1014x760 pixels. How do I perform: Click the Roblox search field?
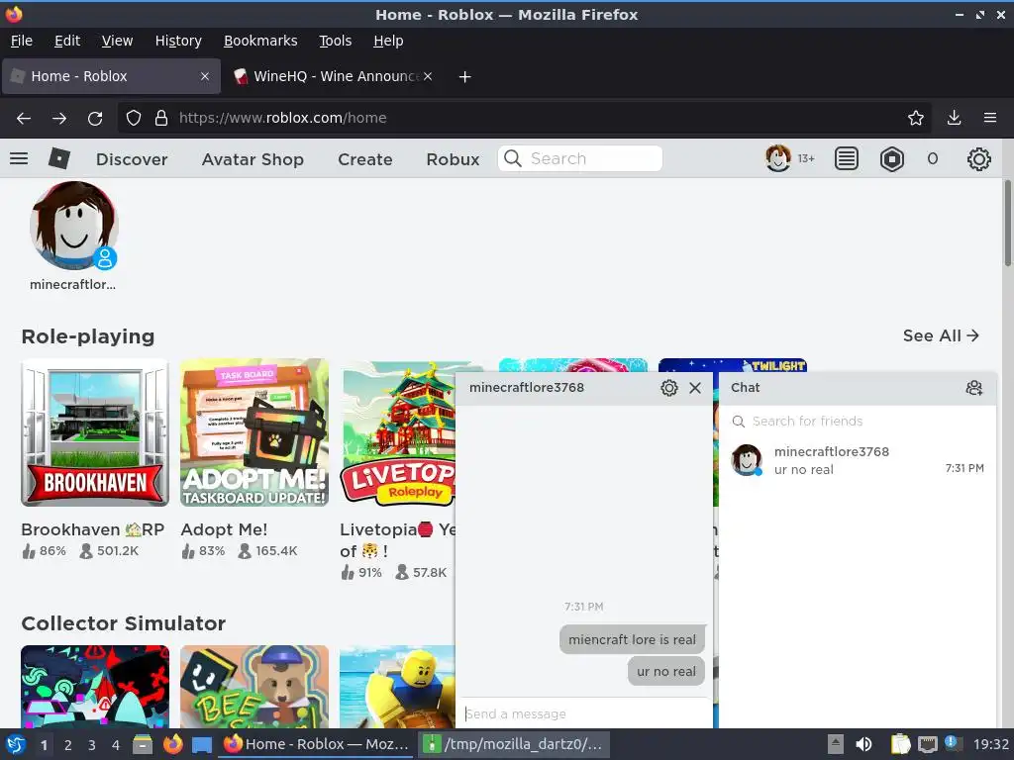click(580, 158)
